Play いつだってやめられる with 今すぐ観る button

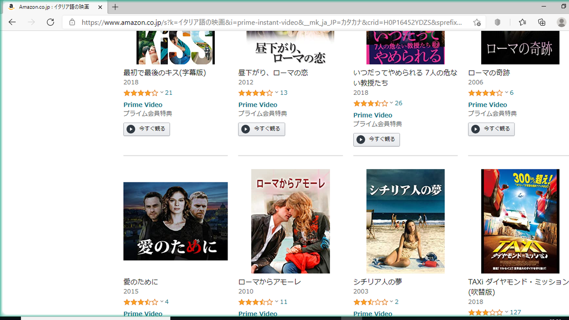(376, 139)
